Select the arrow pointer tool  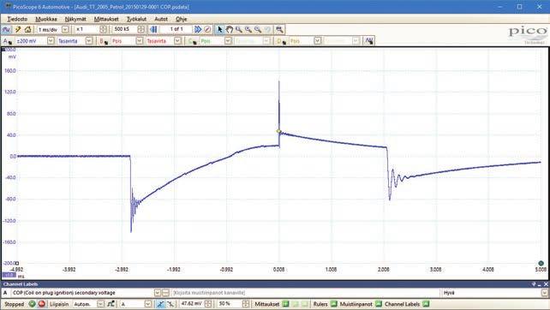click(220, 29)
